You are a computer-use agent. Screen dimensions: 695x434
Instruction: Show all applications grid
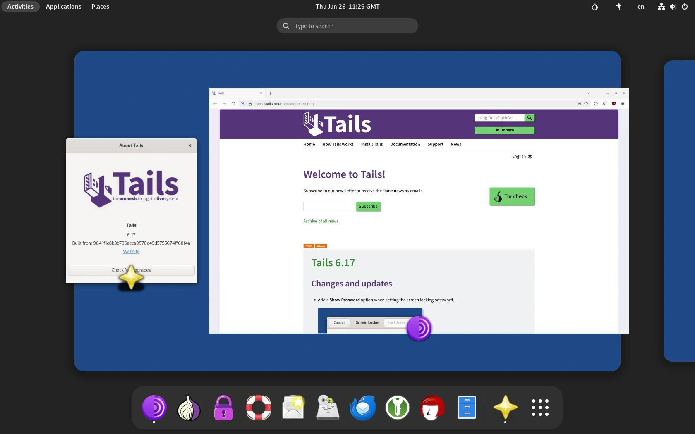(x=540, y=408)
